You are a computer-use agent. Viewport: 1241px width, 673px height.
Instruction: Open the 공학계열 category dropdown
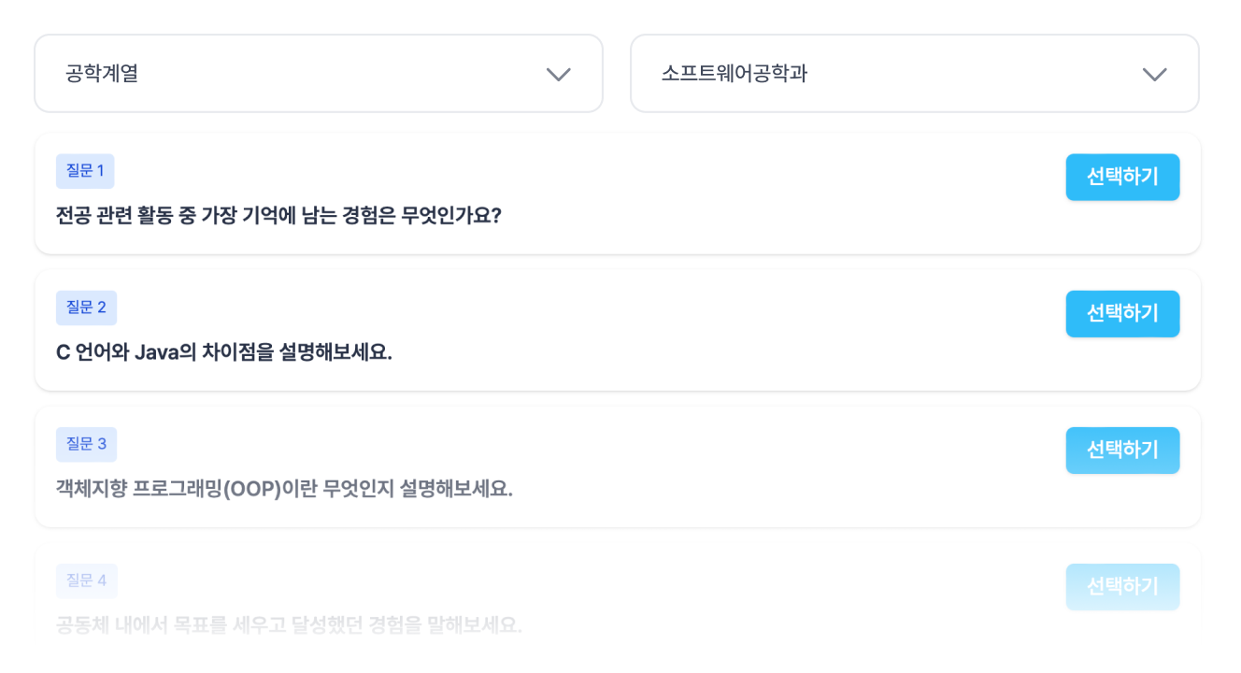coord(318,74)
